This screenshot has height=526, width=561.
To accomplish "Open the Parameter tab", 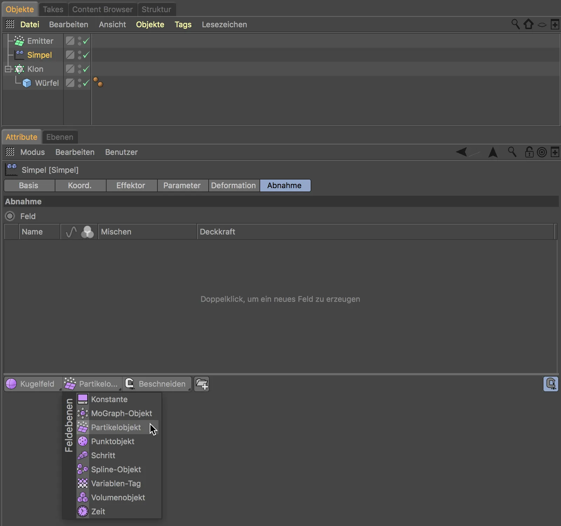I will click(182, 186).
